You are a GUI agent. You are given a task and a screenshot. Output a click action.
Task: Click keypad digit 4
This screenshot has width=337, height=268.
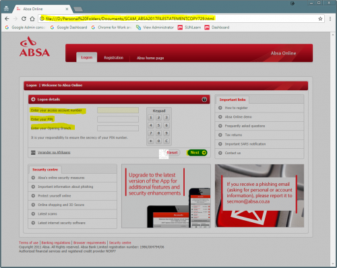151,125
